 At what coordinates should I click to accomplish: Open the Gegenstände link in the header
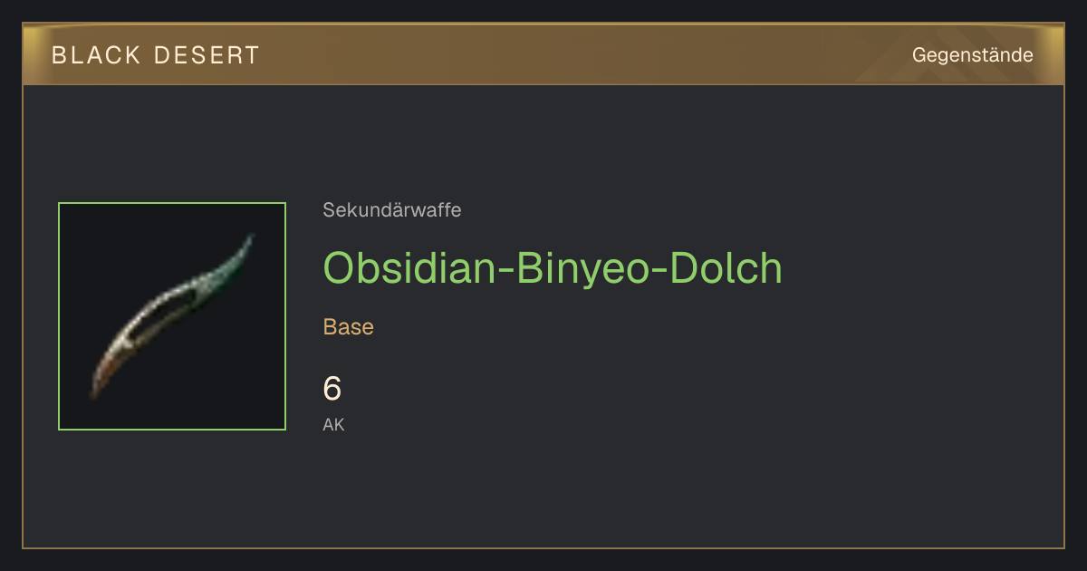coord(972,54)
